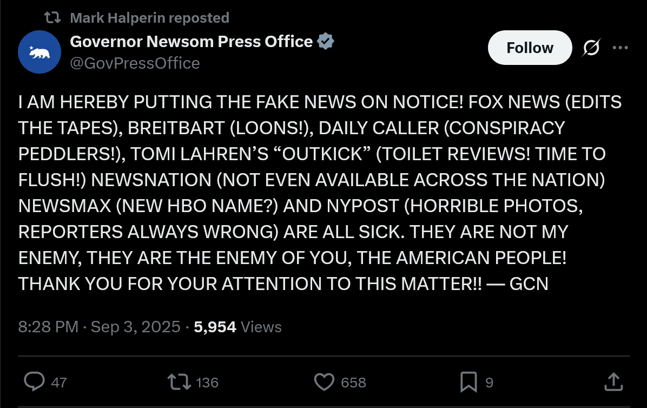Click the 658 likes count
Viewport: 647px width, 408px height.
[353, 383]
